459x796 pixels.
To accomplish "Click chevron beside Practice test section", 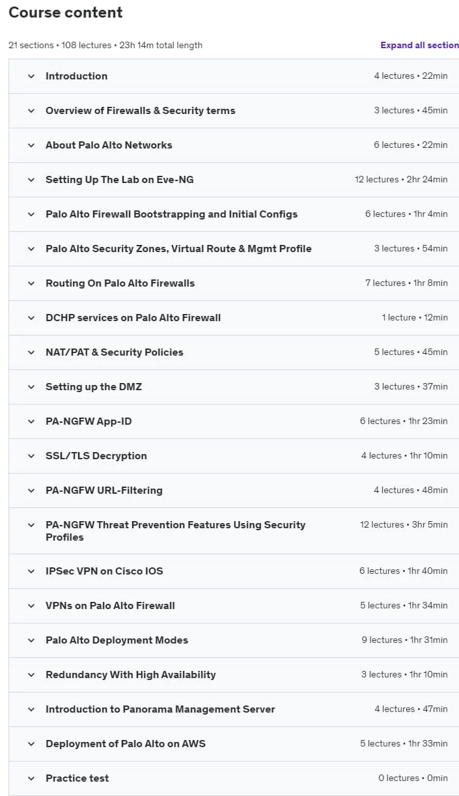I will (x=31, y=778).
